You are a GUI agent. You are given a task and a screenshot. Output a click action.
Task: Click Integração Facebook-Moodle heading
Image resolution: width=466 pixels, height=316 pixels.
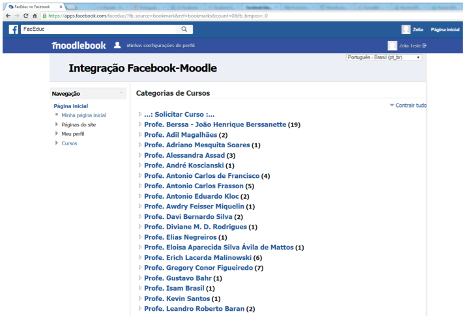tap(143, 68)
